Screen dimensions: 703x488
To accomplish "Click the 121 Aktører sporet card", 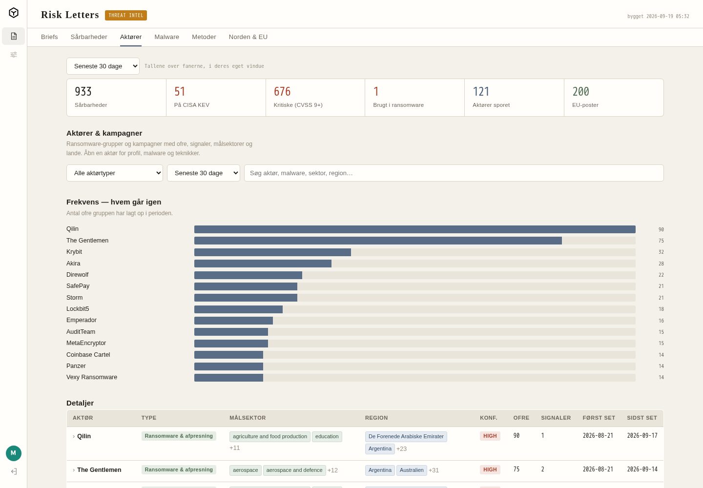I will (515, 98).
